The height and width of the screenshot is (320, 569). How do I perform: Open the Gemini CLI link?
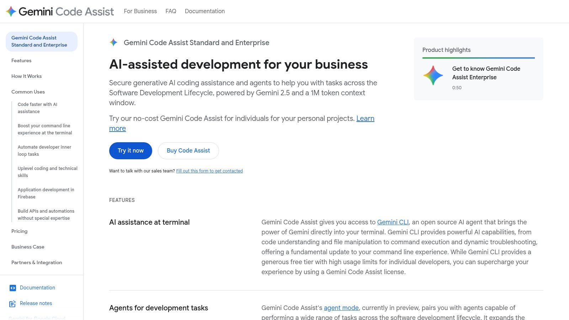393,223
